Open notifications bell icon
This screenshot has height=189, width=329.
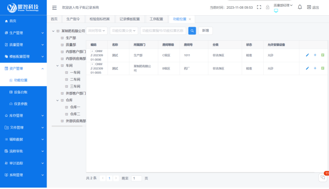tap(299, 7)
